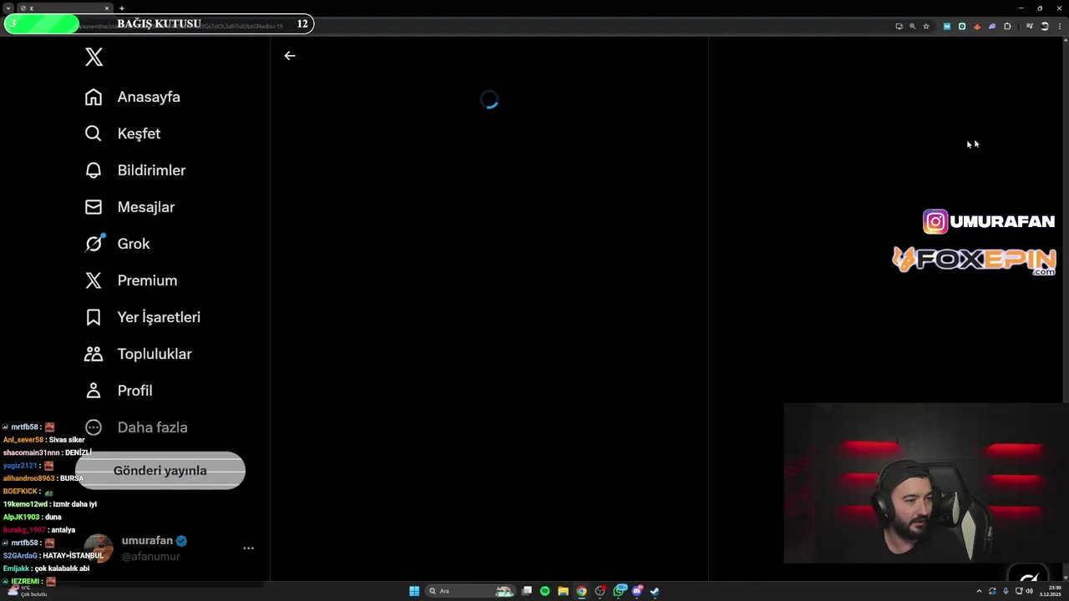Click Gönderi yayınla post button

[160, 471]
